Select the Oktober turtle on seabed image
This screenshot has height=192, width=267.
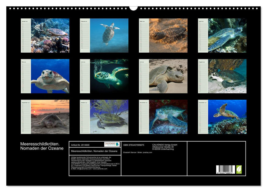(109, 117)
